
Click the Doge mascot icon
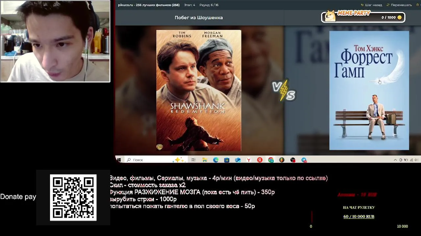tap(330, 16)
